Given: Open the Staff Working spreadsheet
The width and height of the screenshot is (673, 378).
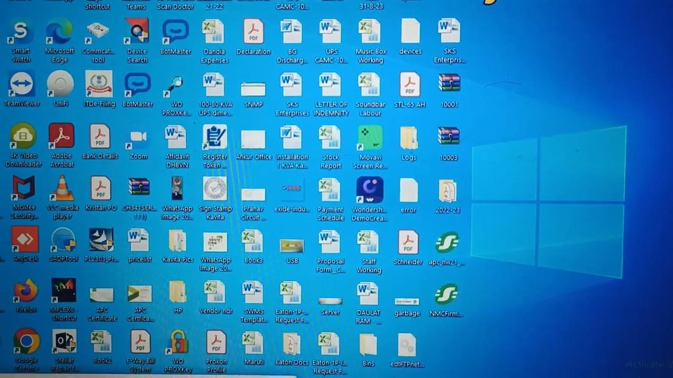Looking at the screenshot, I should click(x=369, y=243).
